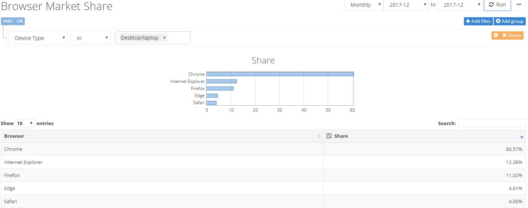
Task: Open the 'in' operator dropdown
Action: pyautogui.click(x=91, y=38)
